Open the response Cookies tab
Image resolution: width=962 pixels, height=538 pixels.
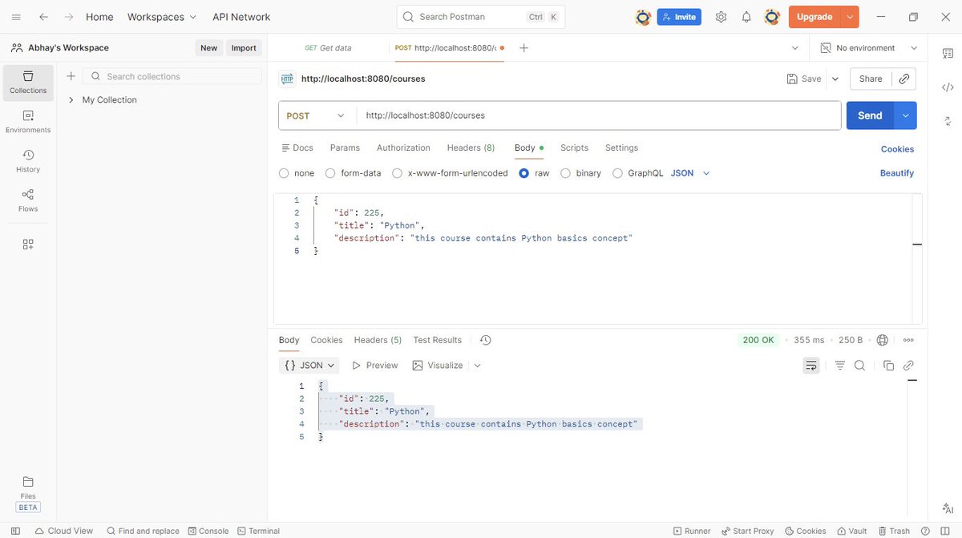click(x=326, y=340)
